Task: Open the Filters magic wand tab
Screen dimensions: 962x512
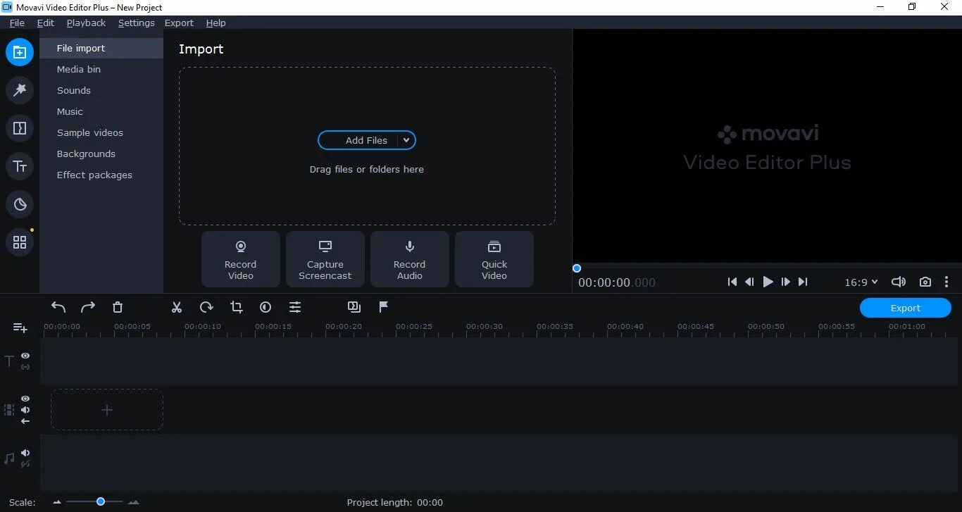Action: click(x=20, y=90)
